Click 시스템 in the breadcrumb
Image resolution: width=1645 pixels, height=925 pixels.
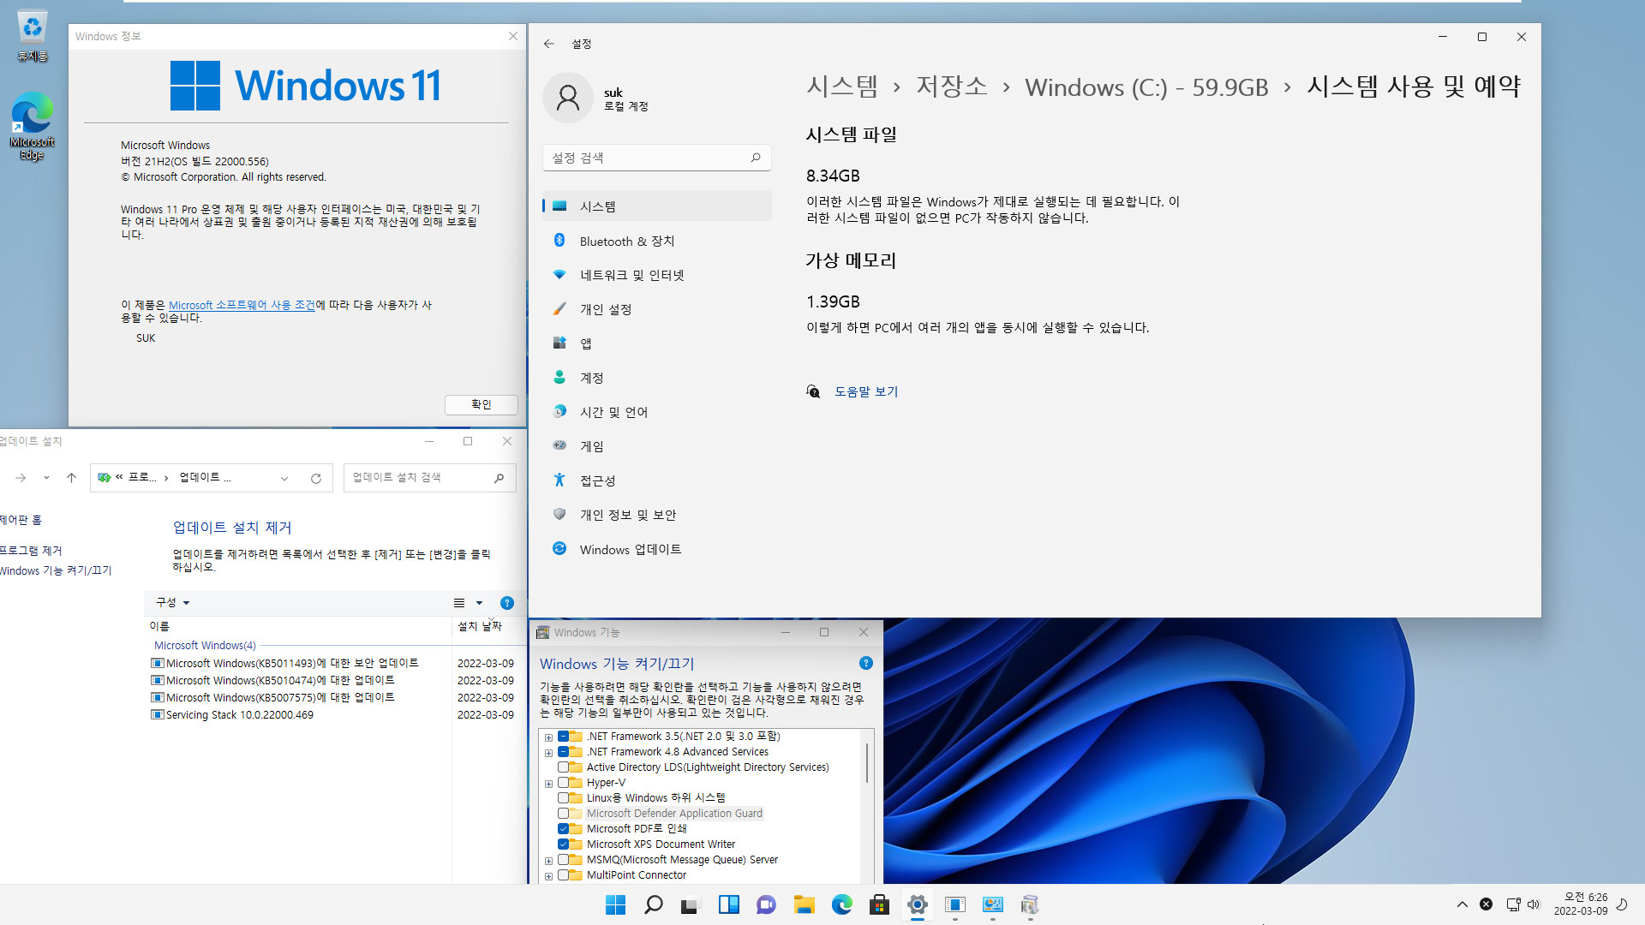(842, 87)
